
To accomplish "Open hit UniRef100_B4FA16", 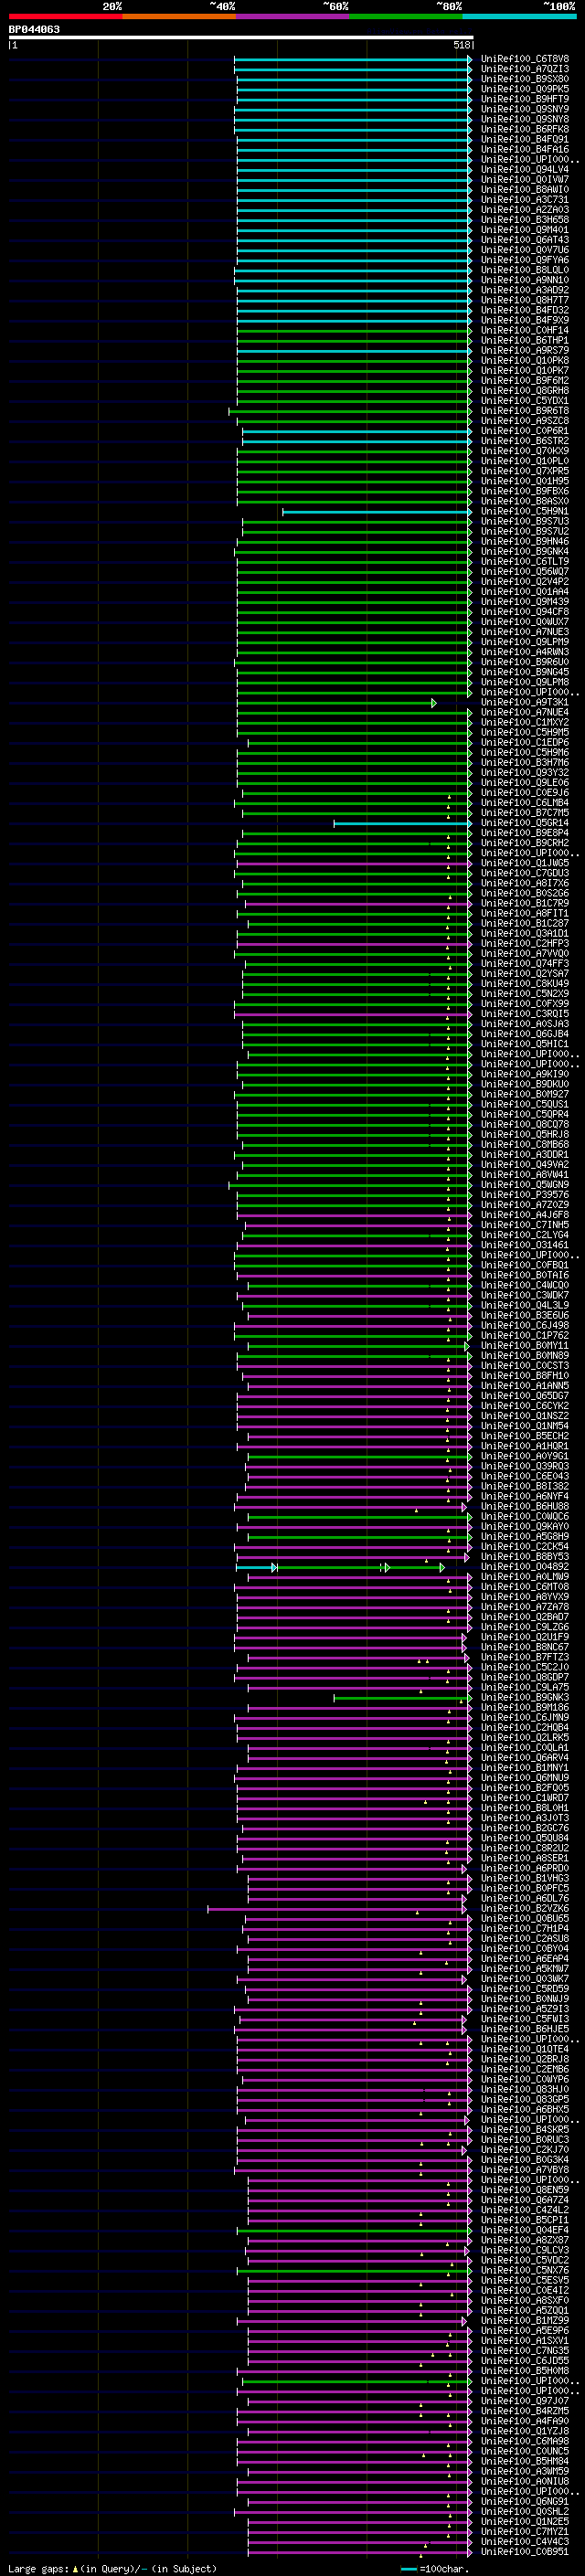I will click(x=525, y=149).
